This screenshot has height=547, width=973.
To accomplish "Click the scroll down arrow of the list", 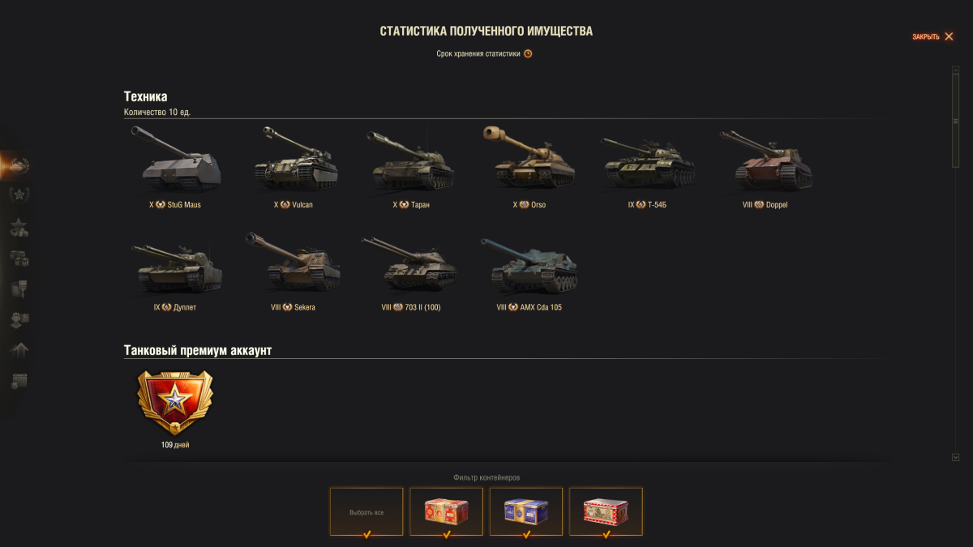I will click(955, 458).
